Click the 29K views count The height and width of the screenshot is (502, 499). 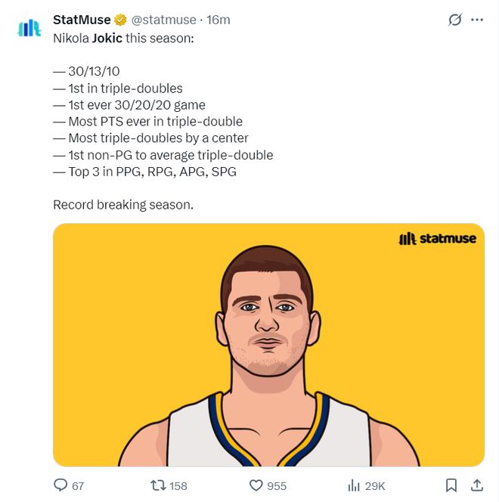tap(375, 486)
